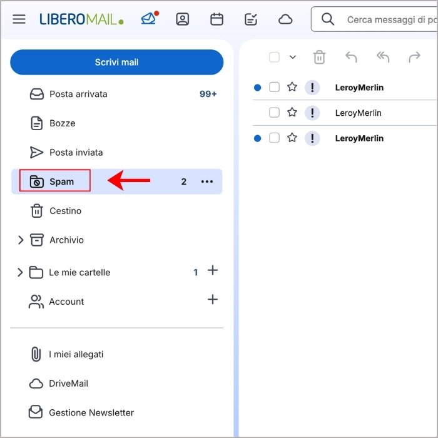Viewport: 438px width, 438px height.
Task: Open the cloud icon in top bar
Action: (285, 19)
